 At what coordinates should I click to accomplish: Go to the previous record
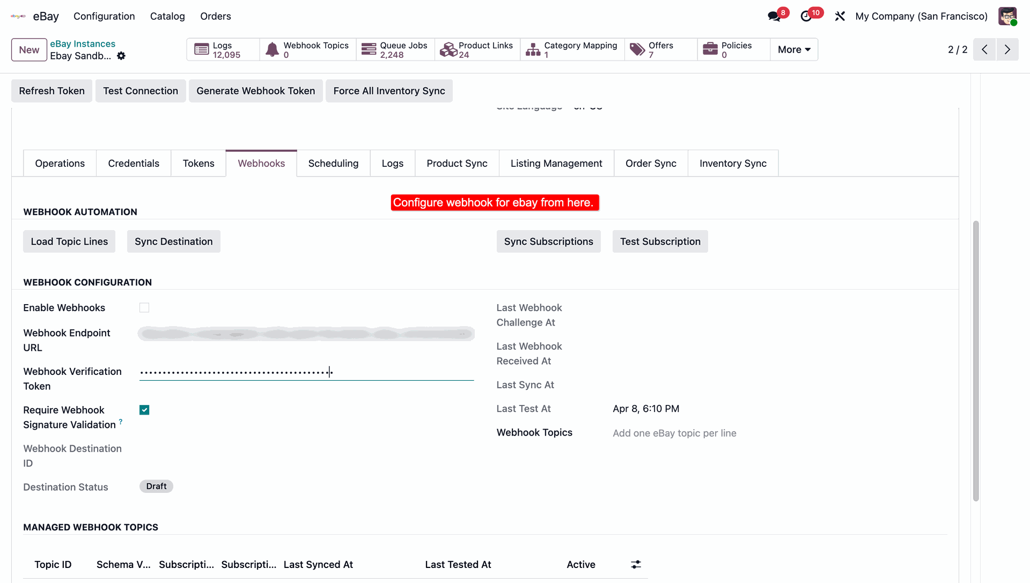(x=984, y=49)
